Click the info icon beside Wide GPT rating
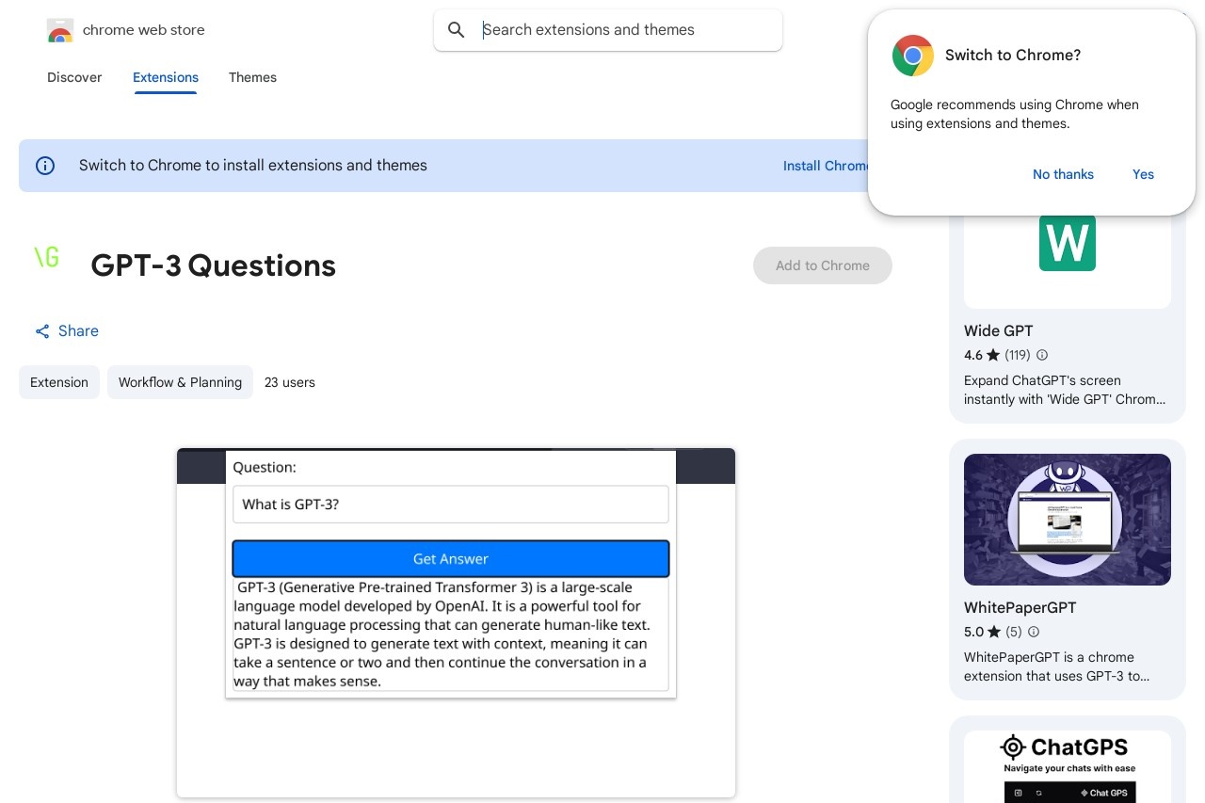 point(1042,355)
